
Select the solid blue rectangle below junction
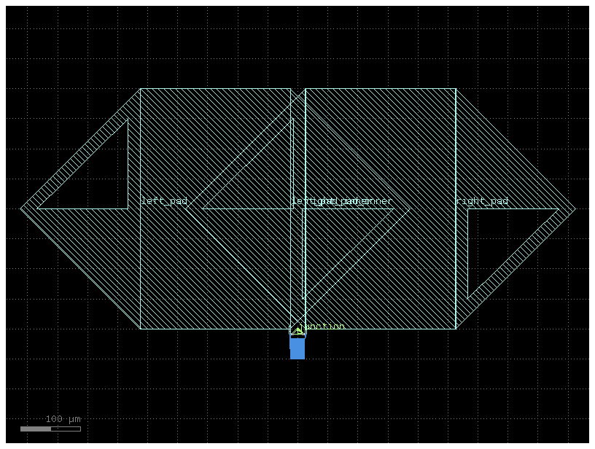click(x=297, y=348)
